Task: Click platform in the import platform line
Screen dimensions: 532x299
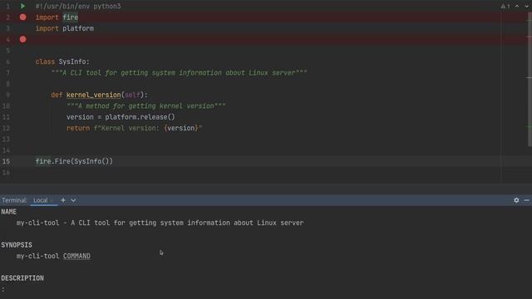Action: point(78,28)
